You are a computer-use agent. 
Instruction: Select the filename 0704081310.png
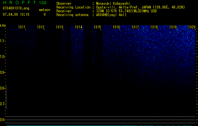16,8
